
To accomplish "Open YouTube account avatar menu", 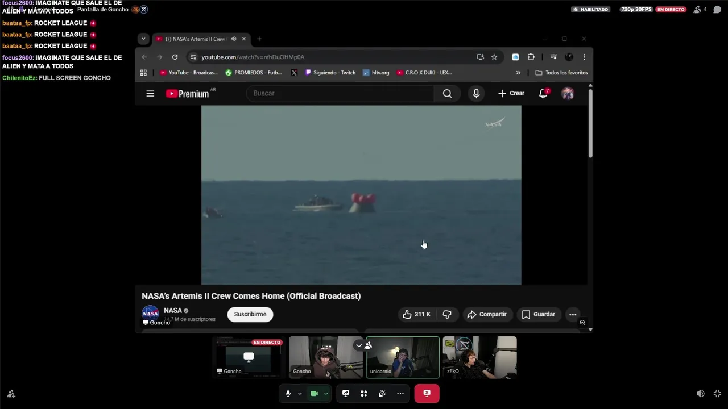I will tap(568, 93).
